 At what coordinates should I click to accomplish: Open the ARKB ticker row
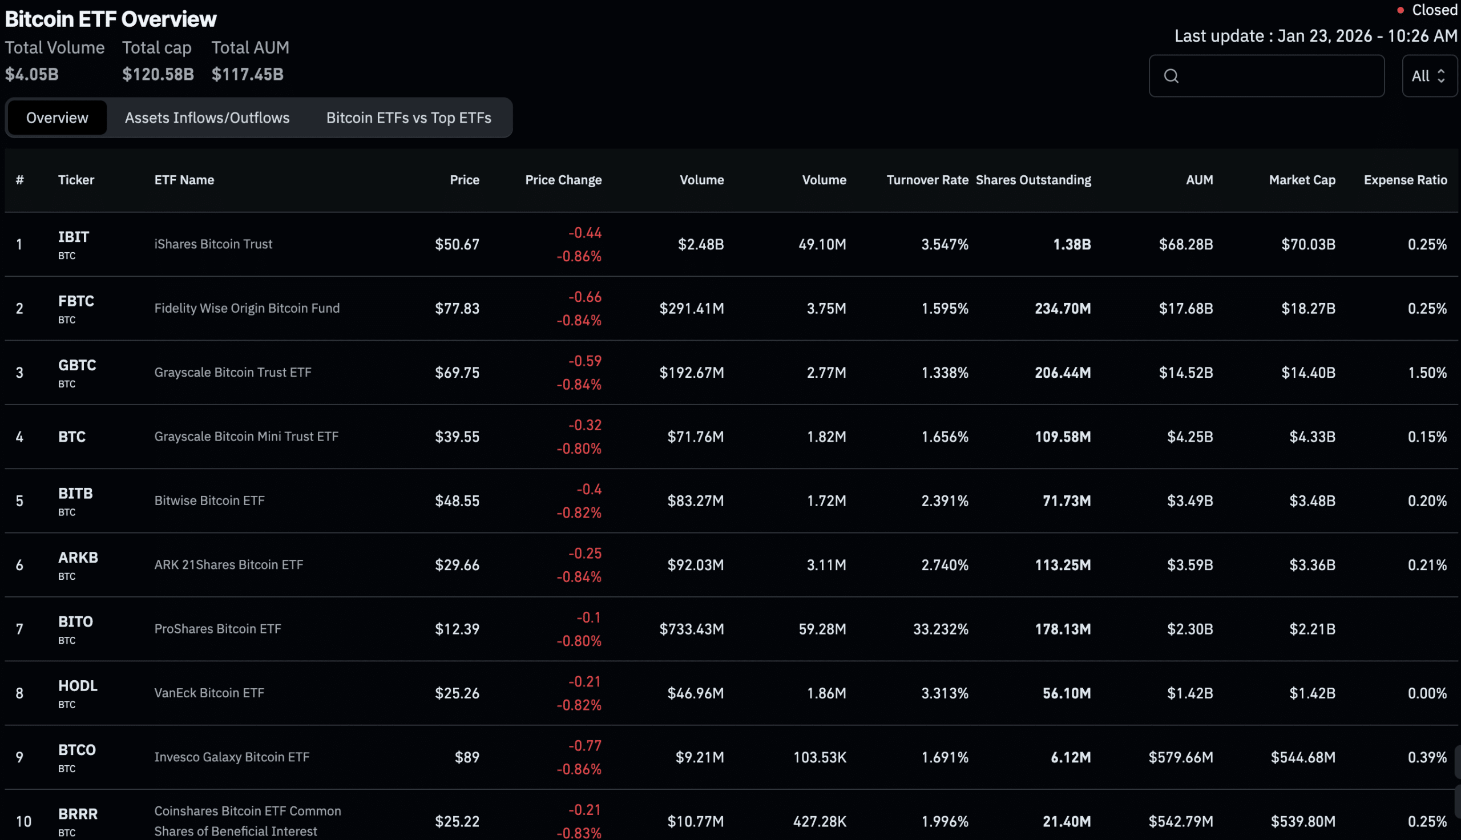[x=78, y=558]
